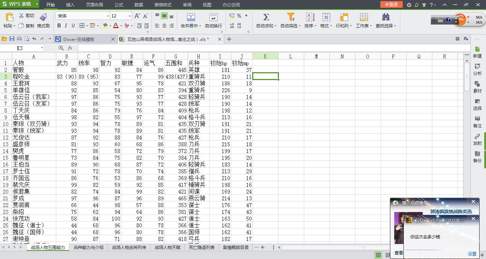
Task: Open the font size dropdown showing 12
Action: point(130,16)
